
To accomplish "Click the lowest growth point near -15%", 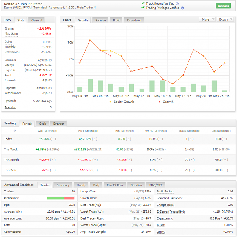I will [173, 84].
